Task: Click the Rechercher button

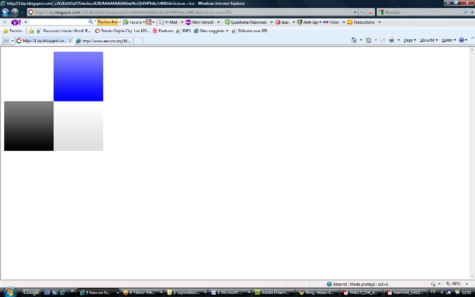Action: point(107,22)
